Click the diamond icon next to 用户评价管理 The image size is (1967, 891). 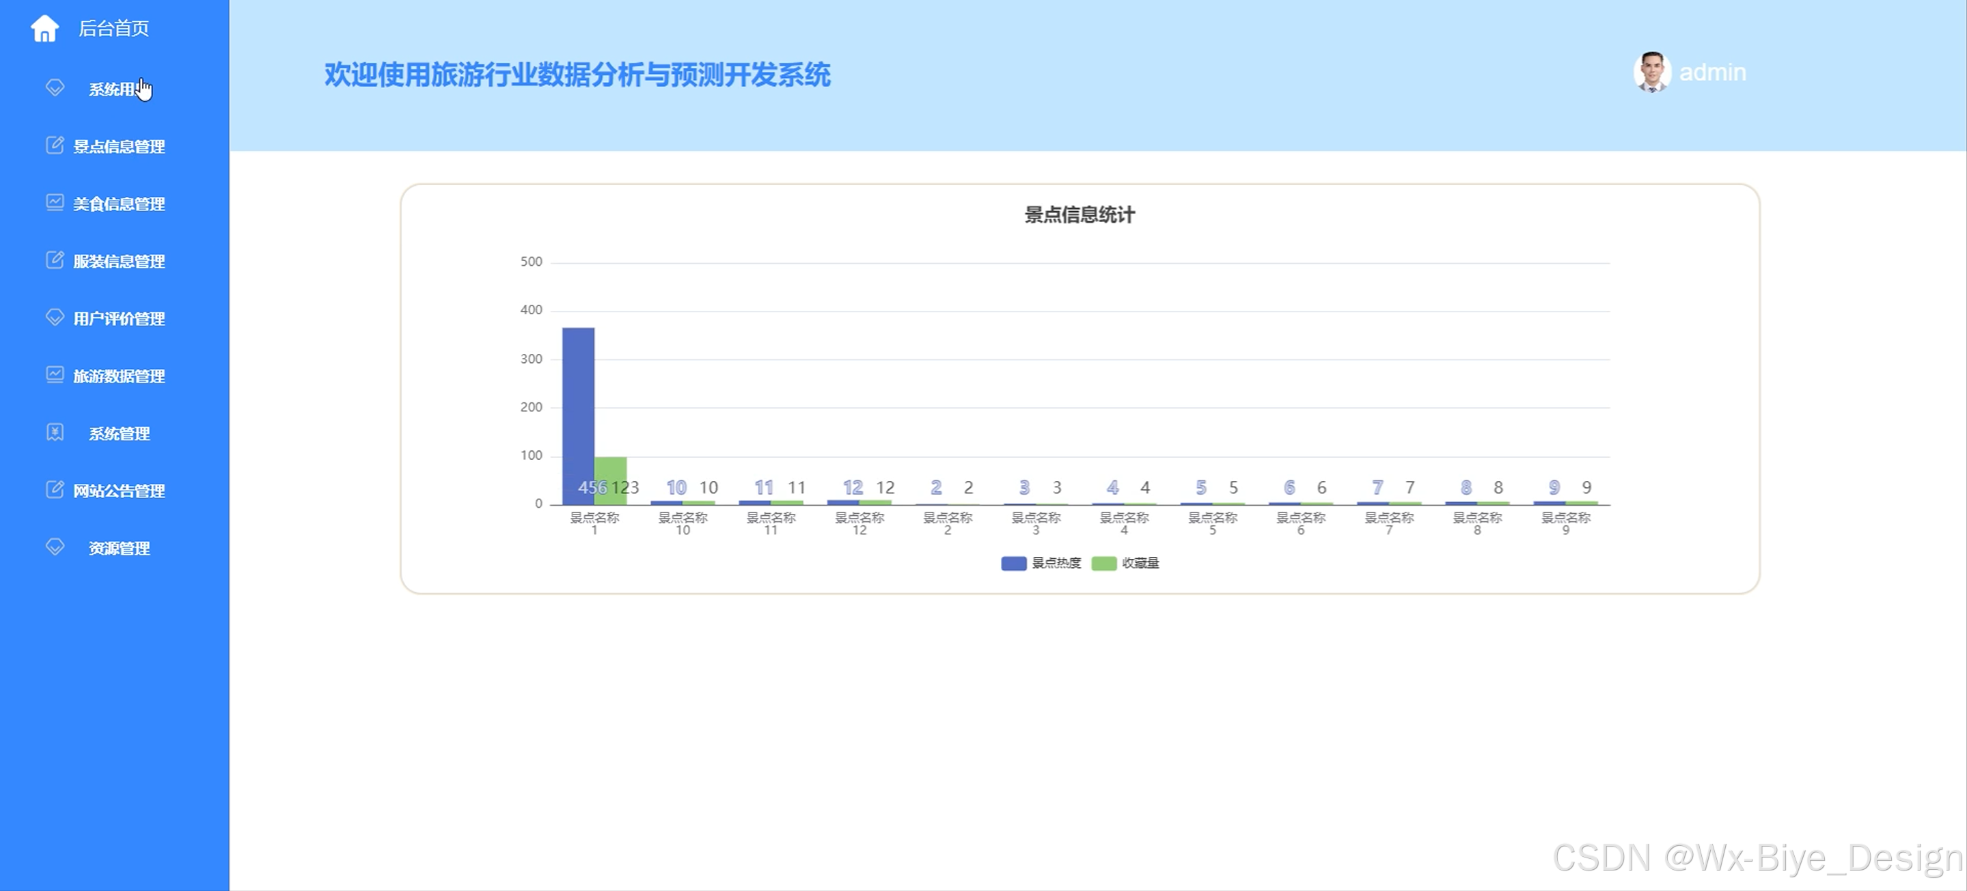[x=55, y=317]
